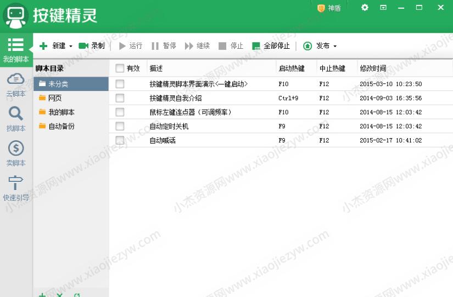Sort by the 修改时间 column header
The image size is (453, 297).
[x=373, y=68]
